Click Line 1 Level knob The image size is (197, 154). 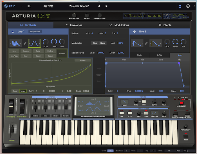pyautogui.click(x=54, y=42)
